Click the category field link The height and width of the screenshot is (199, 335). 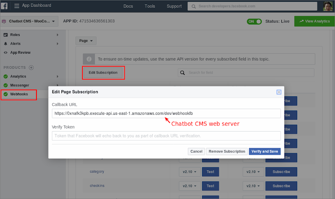click(97, 171)
